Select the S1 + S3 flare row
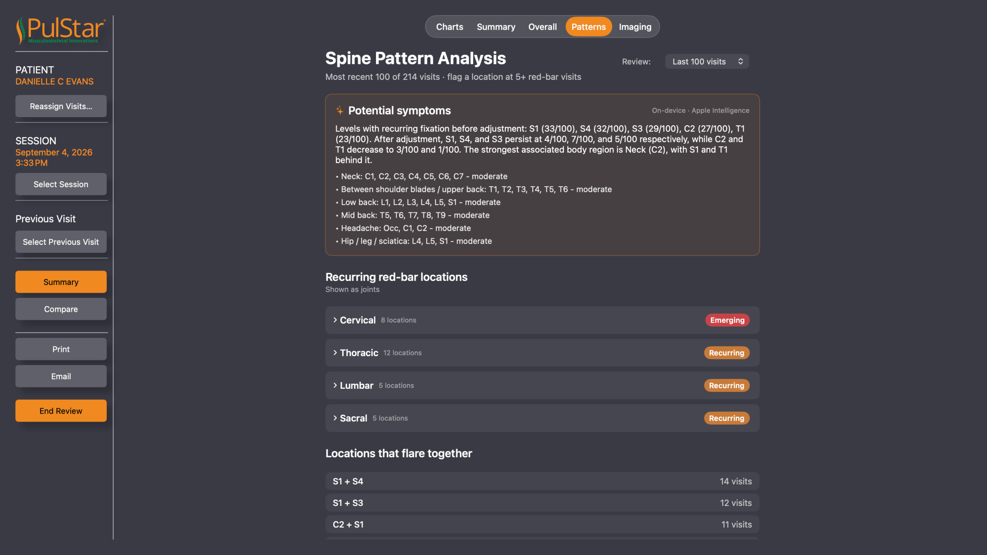The image size is (987, 555). coord(542,503)
